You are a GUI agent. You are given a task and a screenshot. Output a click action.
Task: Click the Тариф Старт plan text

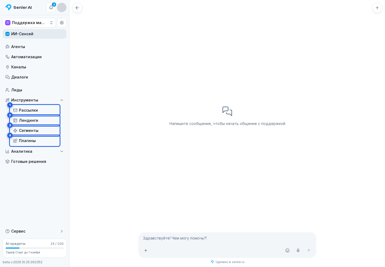23,252
